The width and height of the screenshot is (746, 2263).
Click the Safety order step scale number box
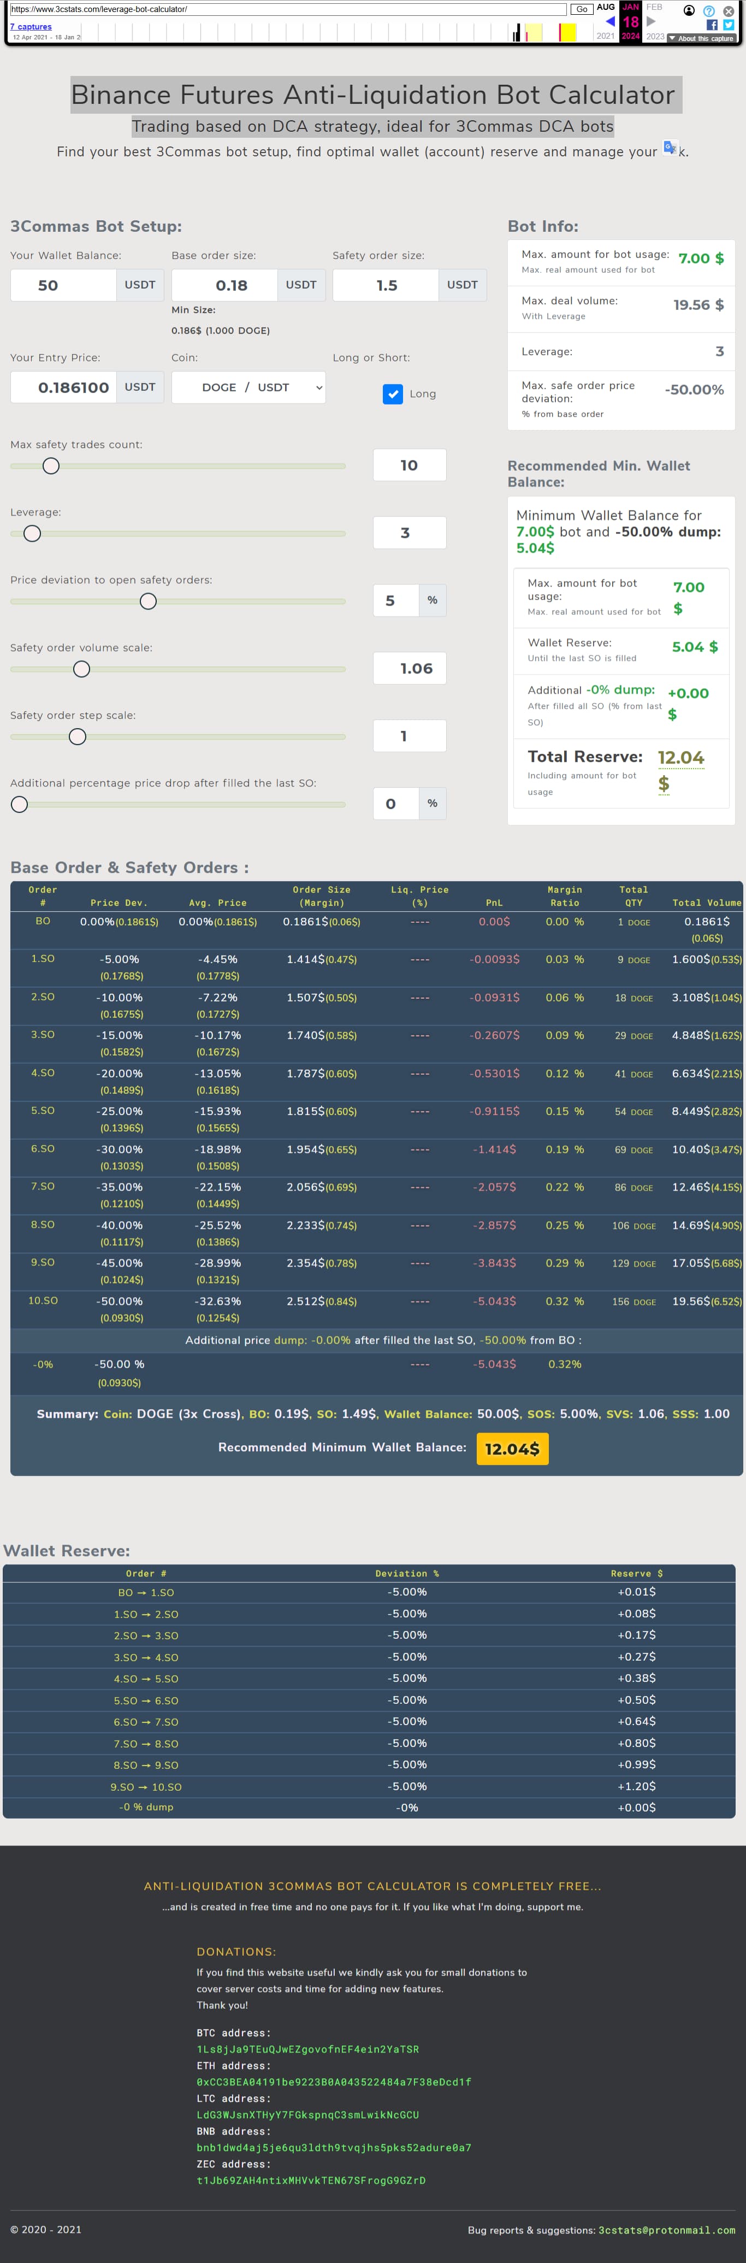pos(410,735)
